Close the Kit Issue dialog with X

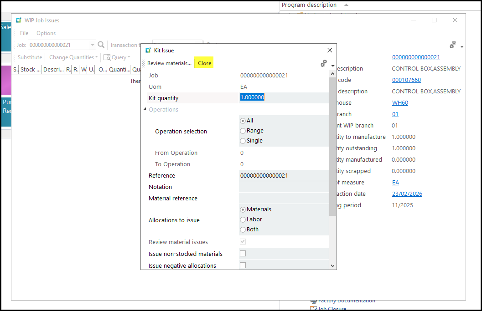click(330, 50)
